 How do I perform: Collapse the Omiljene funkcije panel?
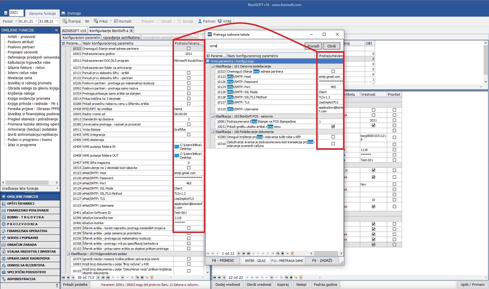[56, 30]
